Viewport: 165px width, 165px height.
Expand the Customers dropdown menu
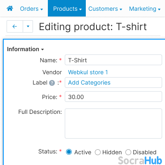point(105,9)
